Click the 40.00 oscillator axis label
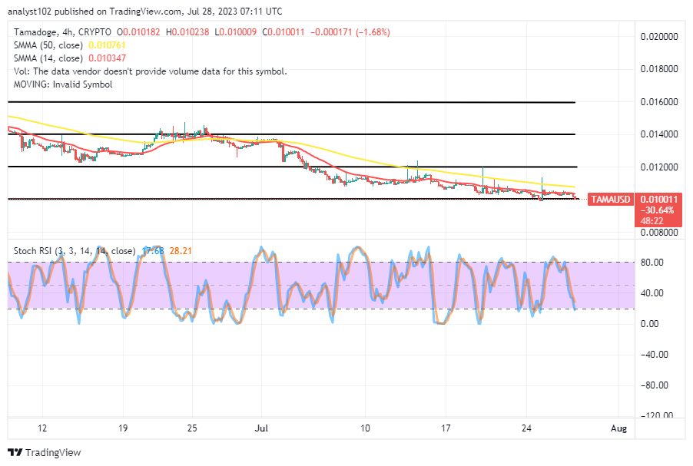 pyautogui.click(x=652, y=292)
